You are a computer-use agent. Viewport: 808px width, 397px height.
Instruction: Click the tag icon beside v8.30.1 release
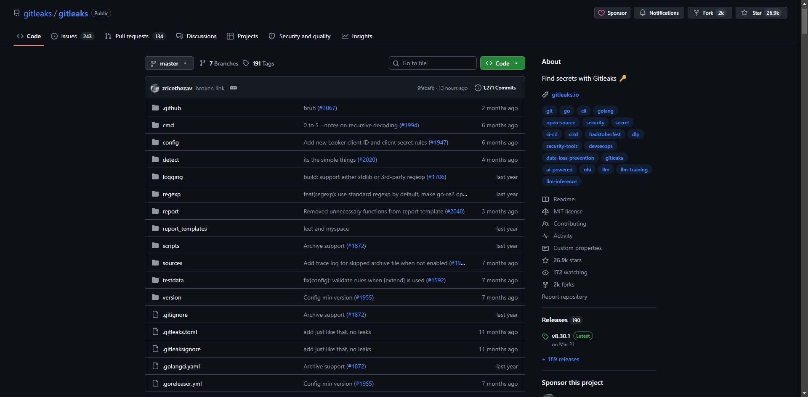545,337
